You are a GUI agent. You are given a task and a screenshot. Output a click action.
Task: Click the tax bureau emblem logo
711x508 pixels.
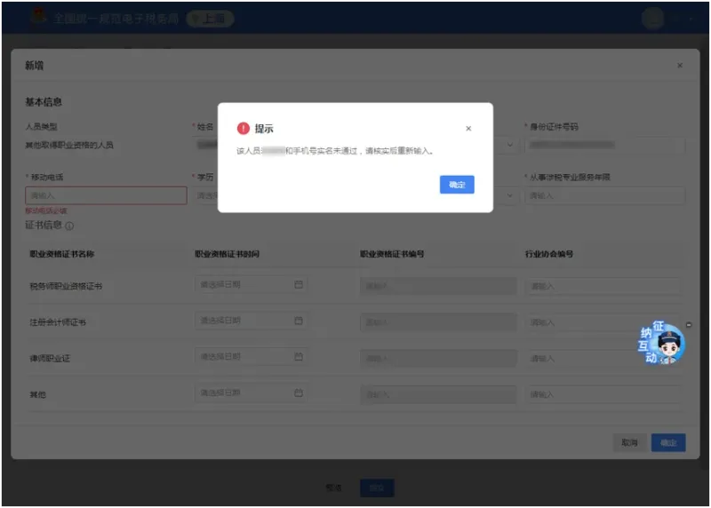tap(39, 17)
